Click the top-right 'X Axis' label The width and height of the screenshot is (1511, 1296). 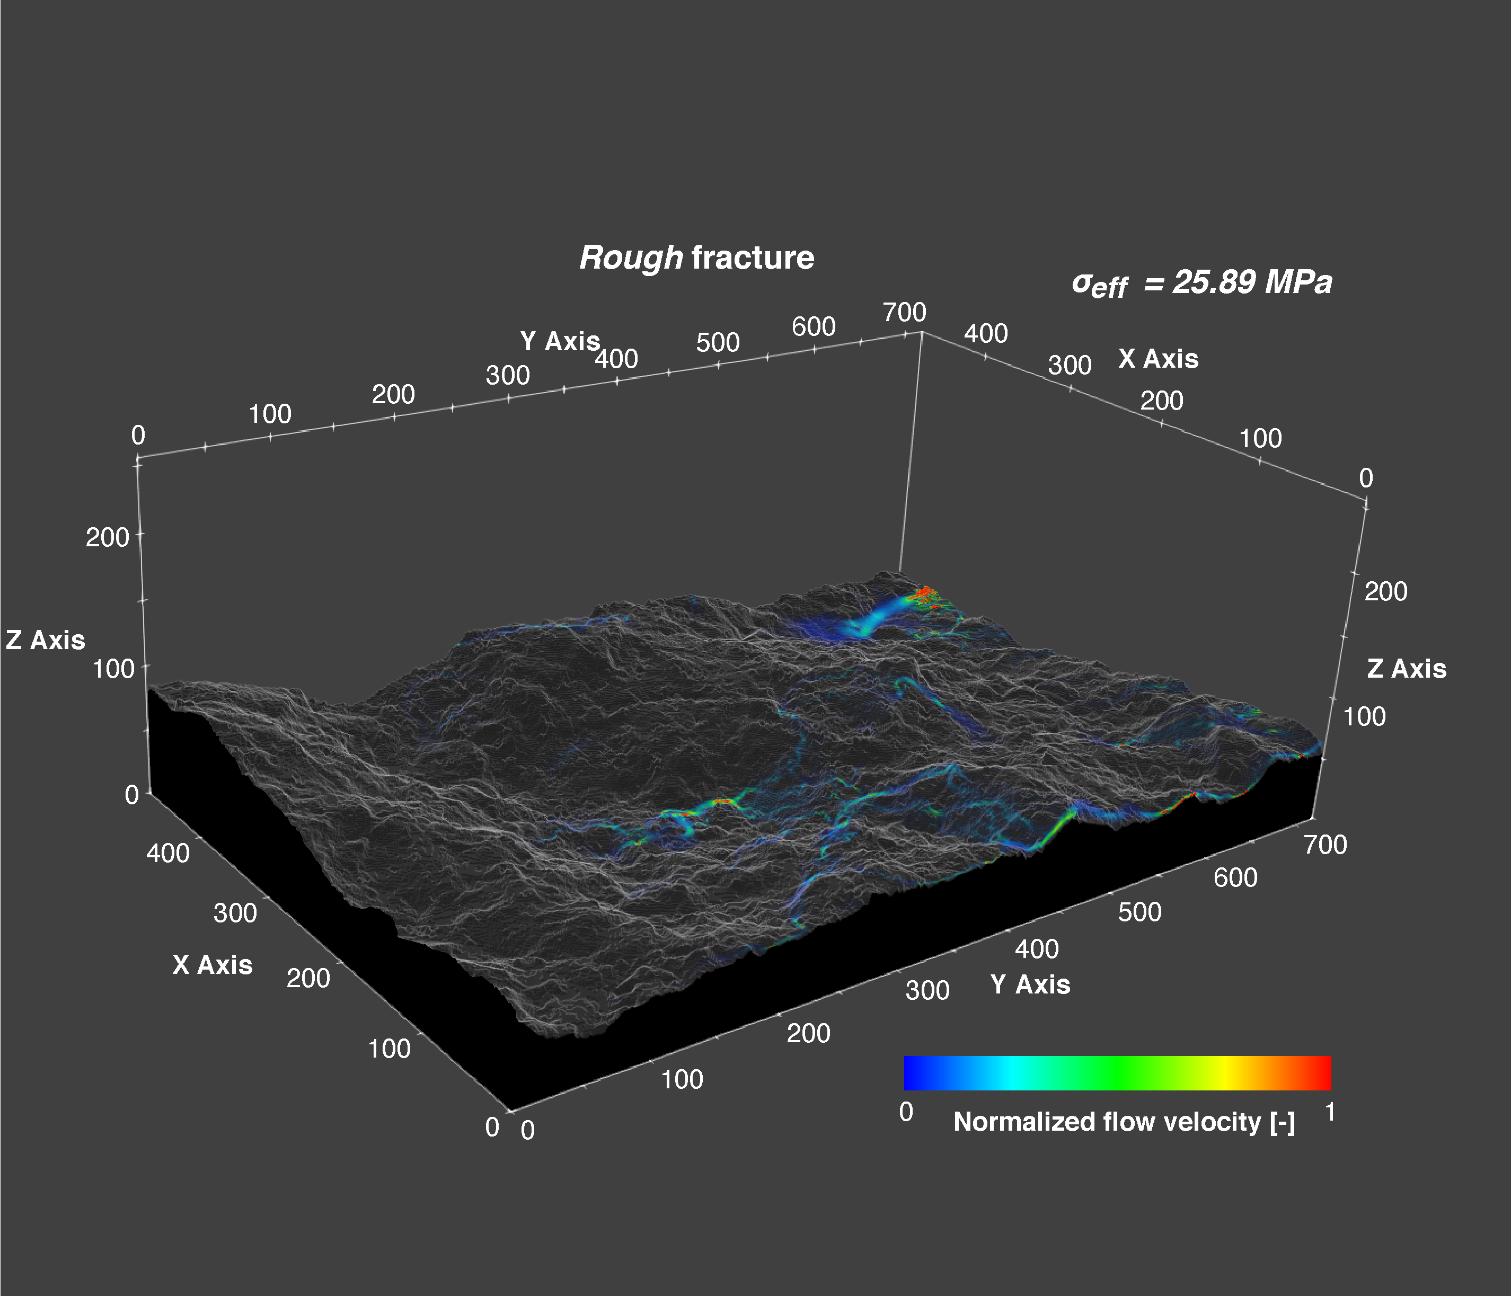coord(1159,359)
